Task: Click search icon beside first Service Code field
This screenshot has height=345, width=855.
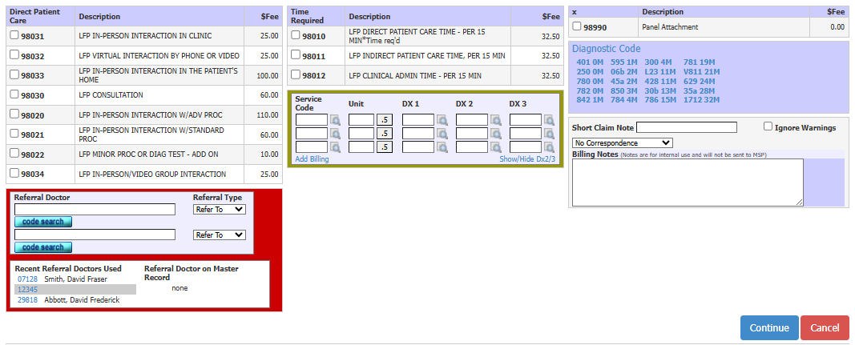Action: pyautogui.click(x=336, y=120)
